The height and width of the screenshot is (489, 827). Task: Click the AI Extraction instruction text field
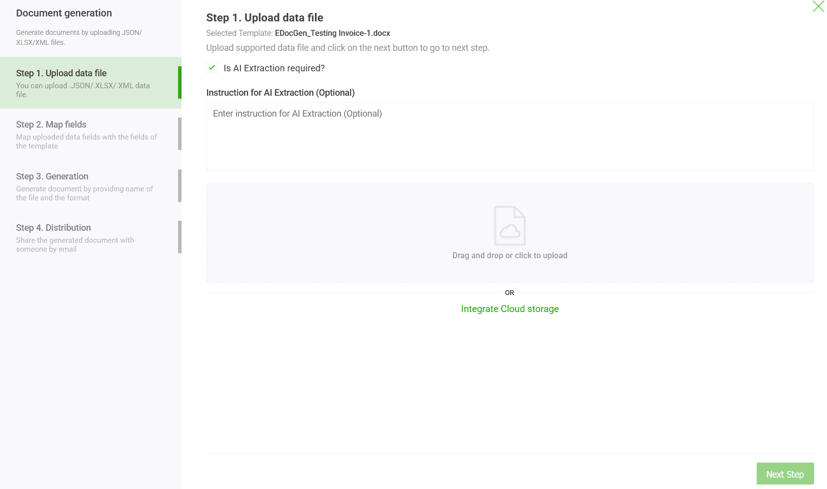click(x=509, y=136)
